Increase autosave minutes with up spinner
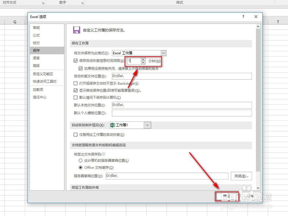This screenshot has height=216, width=288. pos(143,59)
